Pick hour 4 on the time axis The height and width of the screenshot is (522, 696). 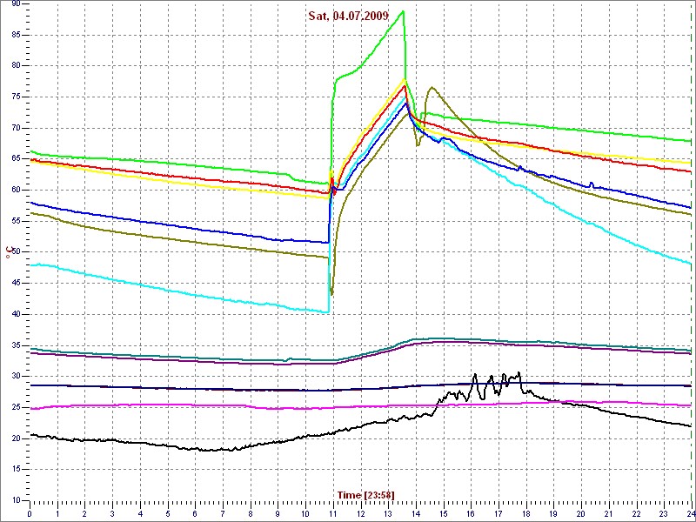coord(140,514)
